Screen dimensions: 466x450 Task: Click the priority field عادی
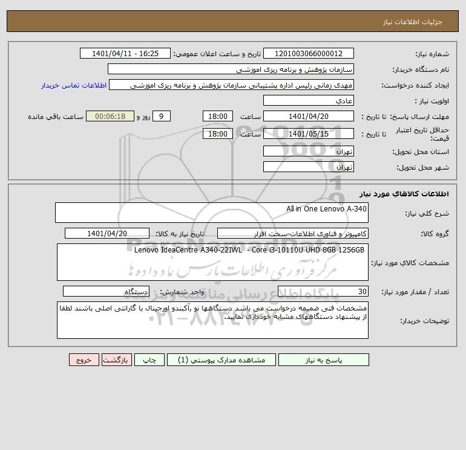[x=309, y=100]
